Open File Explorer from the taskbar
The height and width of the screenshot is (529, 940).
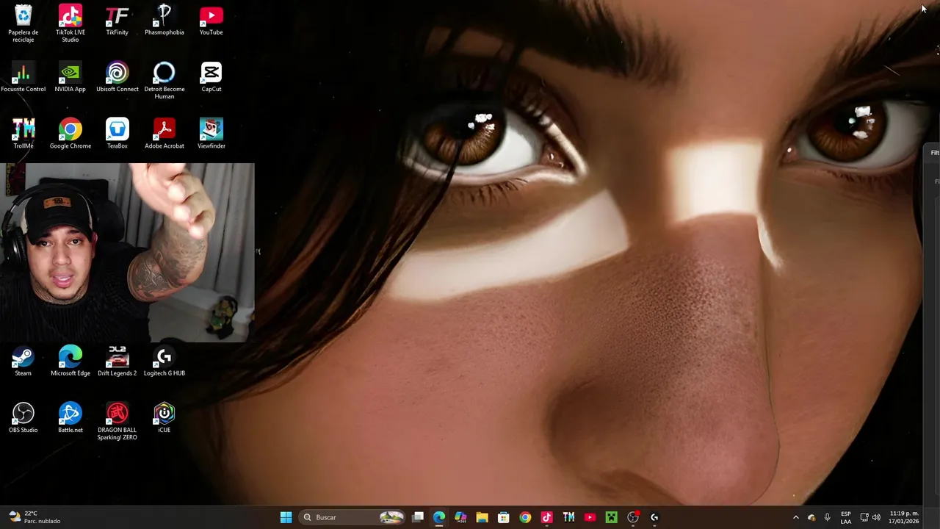pos(482,517)
